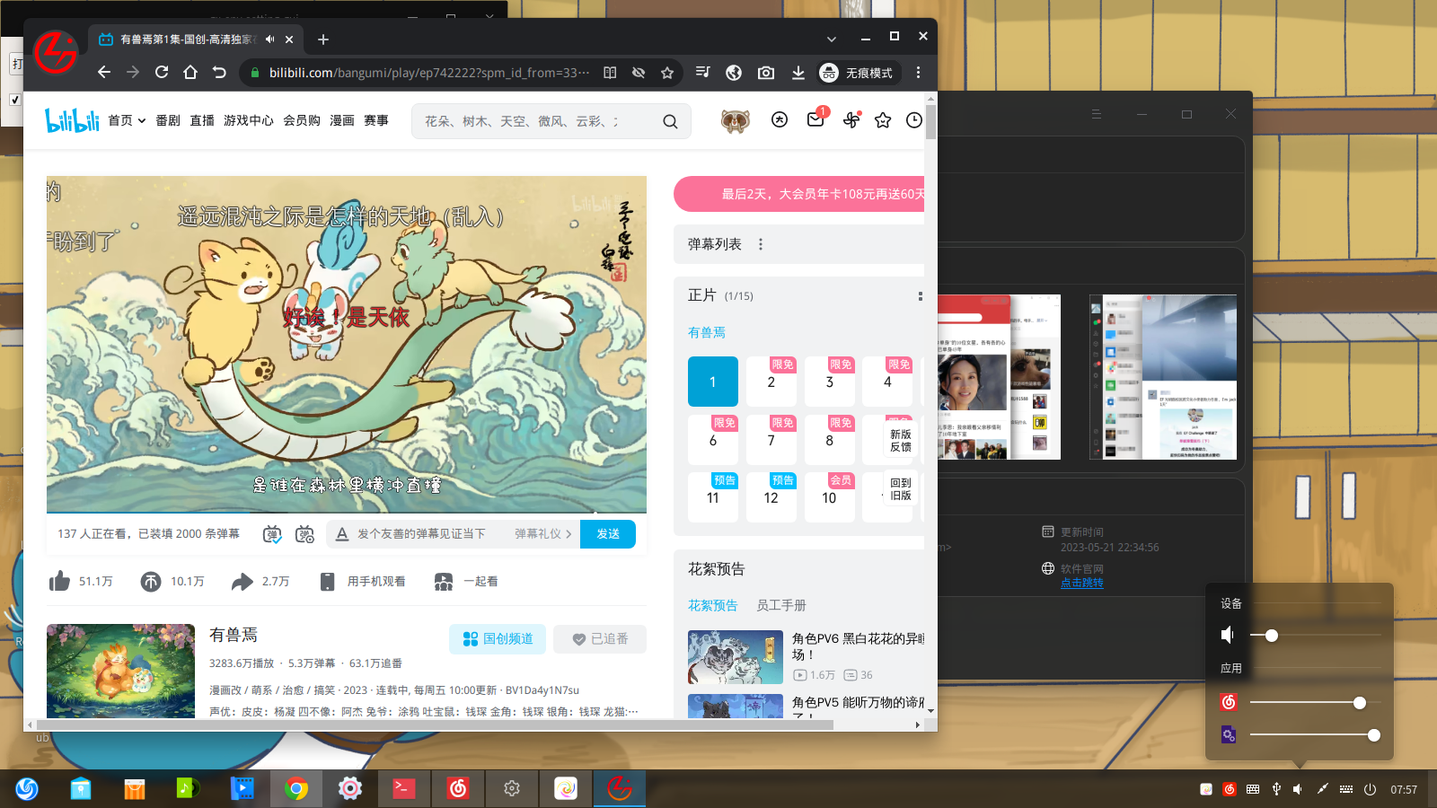Viewport: 1437px width, 808px height.
Task: Click the site translate globe icon
Action: [734, 73]
